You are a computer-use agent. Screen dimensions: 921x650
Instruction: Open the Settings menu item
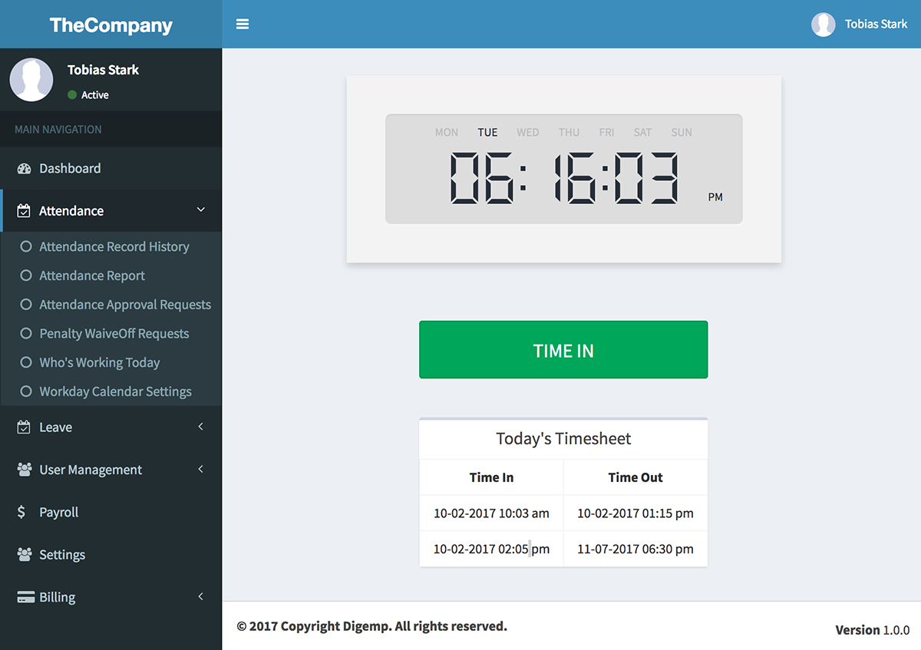coord(111,555)
